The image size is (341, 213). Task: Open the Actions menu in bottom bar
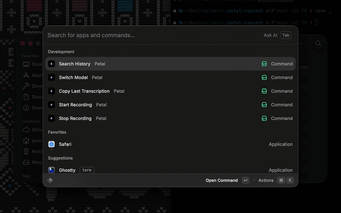[x=266, y=181]
